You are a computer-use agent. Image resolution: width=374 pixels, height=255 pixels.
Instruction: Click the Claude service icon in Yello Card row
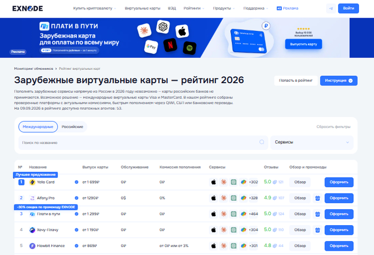[x=223, y=182]
